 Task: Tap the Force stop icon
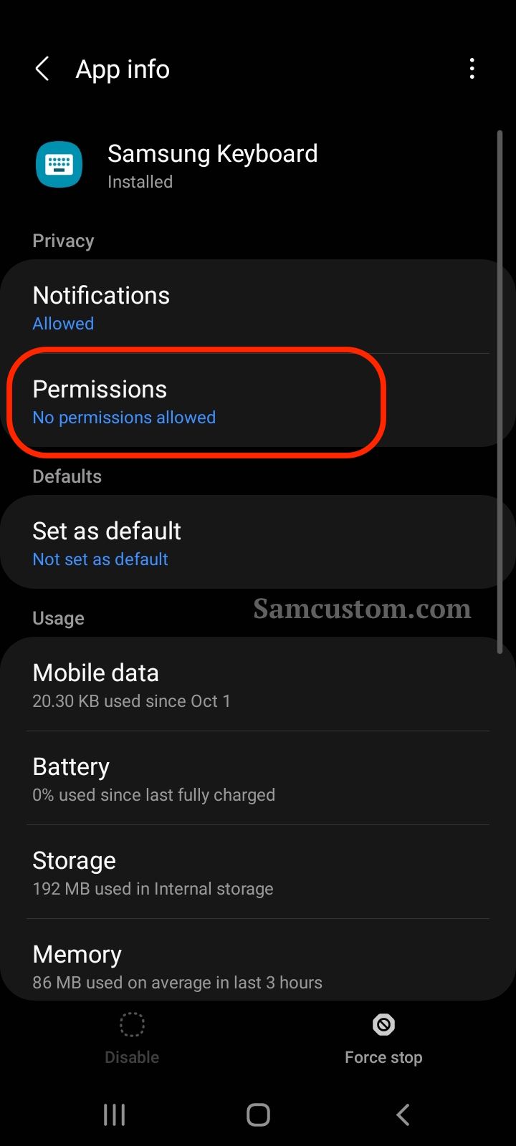[383, 1025]
